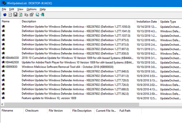Select the 2018-10 Cumulative Update description
182x123 pixels.
77,58
